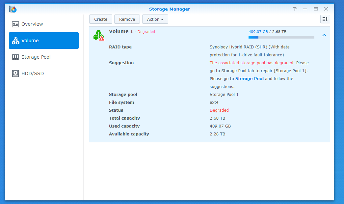Click the Storage Pool icon in sidebar
This screenshot has width=344, height=204.
[15, 57]
